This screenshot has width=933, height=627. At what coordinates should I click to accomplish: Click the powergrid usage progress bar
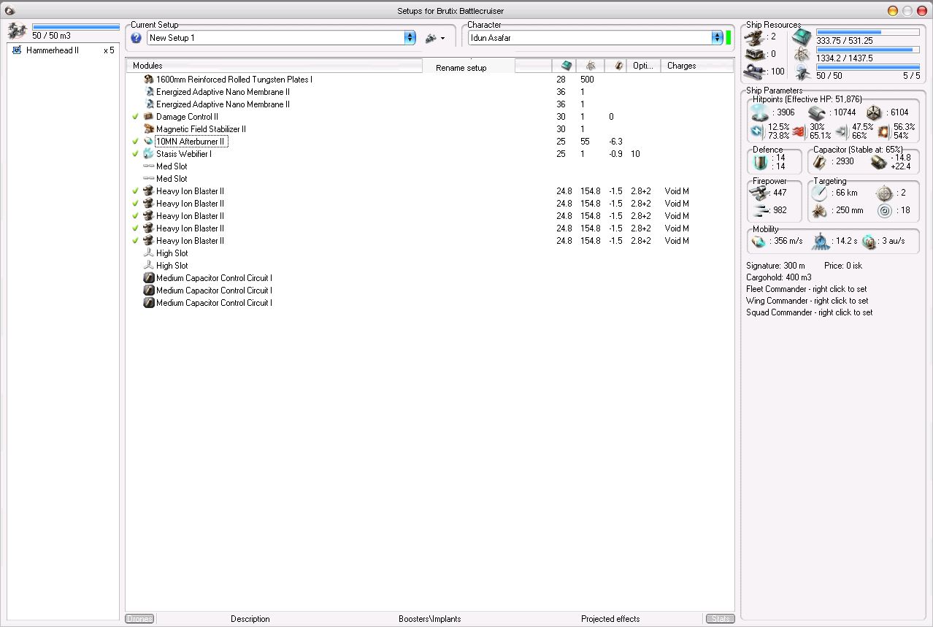point(867,50)
